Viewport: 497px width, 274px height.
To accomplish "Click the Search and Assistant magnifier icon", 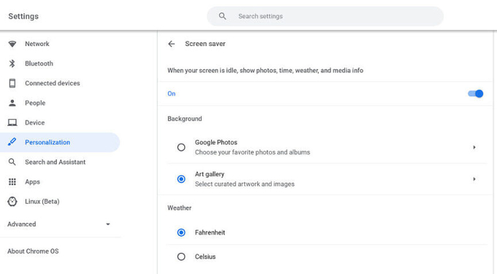I will pyautogui.click(x=12, y=162).
